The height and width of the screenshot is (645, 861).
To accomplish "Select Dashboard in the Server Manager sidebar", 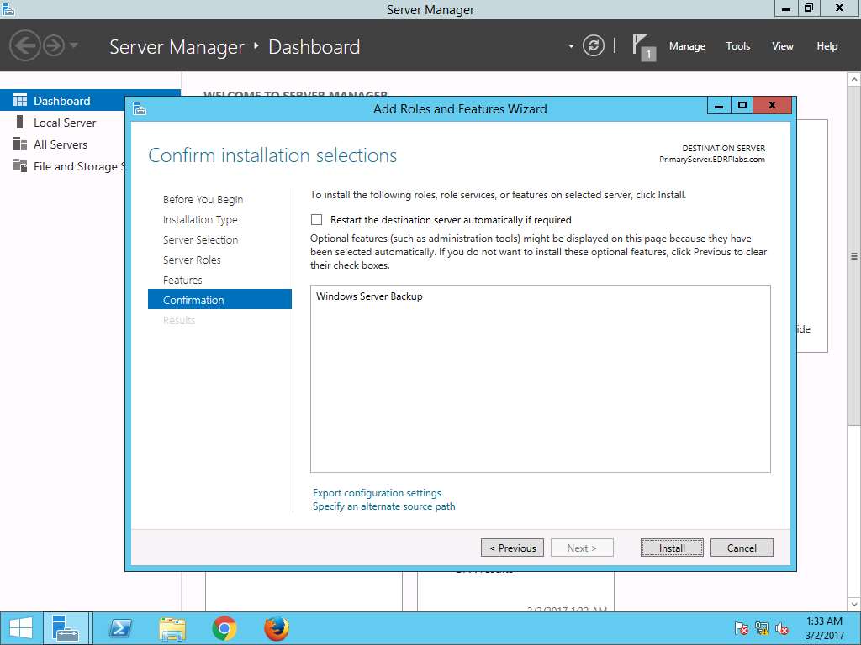I will click(x=90, y=101).
